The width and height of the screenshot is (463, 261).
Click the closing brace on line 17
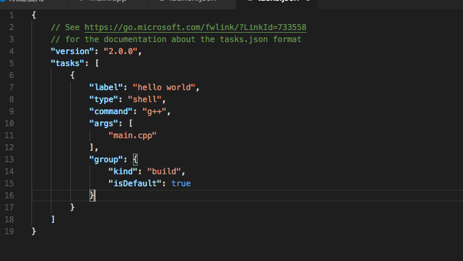click(72, 208)
